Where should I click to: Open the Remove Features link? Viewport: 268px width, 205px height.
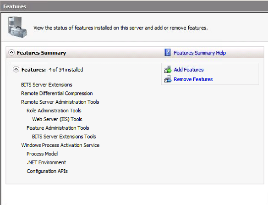[193, 79]
